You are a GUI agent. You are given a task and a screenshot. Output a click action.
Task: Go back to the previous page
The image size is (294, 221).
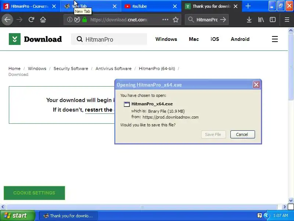click(7, 20)
